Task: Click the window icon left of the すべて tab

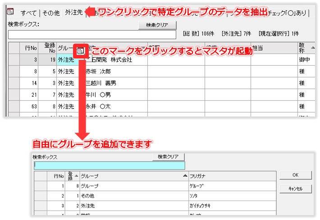Action: coord(11,12)
